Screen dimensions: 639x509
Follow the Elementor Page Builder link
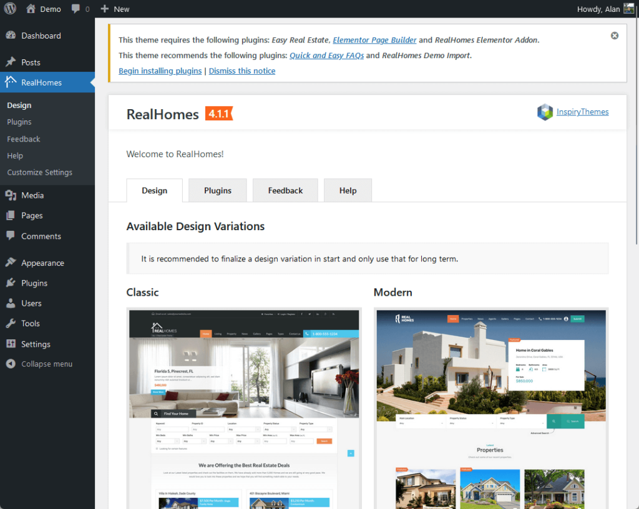pos(374,40)
